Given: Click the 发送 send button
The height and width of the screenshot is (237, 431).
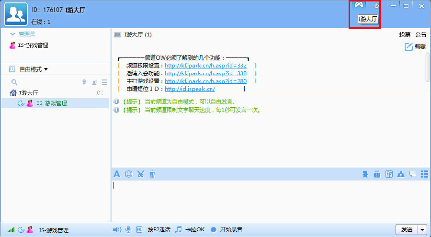Looking at the screenshot, I should tap(407, 230).
